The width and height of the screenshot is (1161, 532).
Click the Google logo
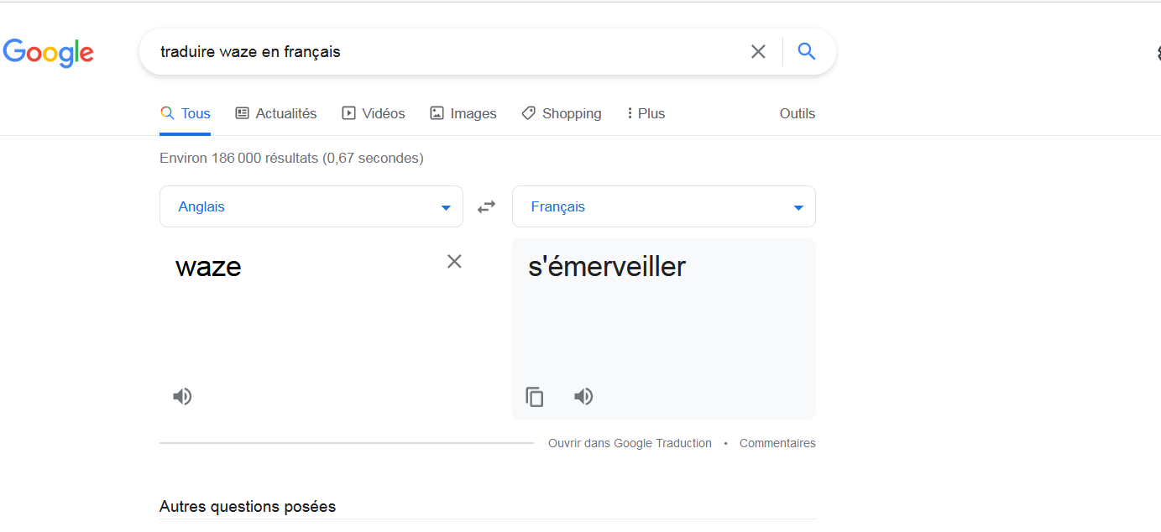click(48, 52)
